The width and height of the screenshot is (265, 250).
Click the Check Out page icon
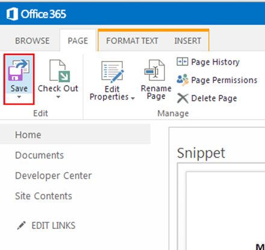[60, 71]
